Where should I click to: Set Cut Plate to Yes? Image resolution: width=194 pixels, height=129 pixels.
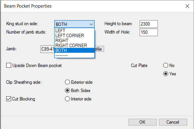(166, 74)
